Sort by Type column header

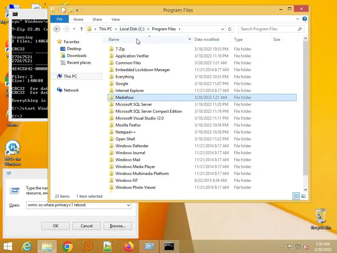(x=251, y=40)
